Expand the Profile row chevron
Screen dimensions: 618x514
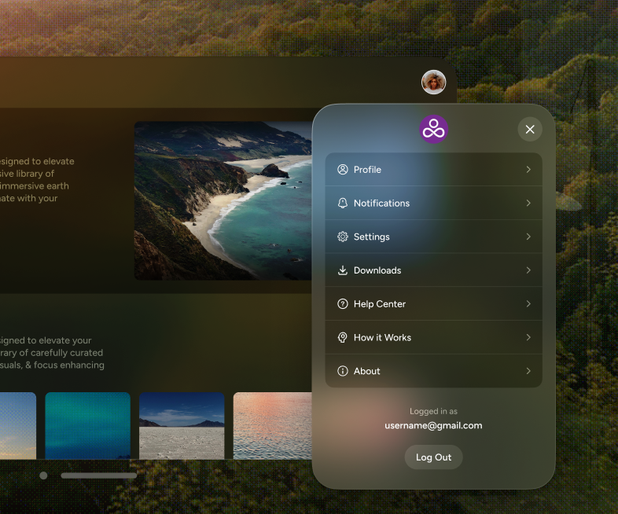click(528, 169)
